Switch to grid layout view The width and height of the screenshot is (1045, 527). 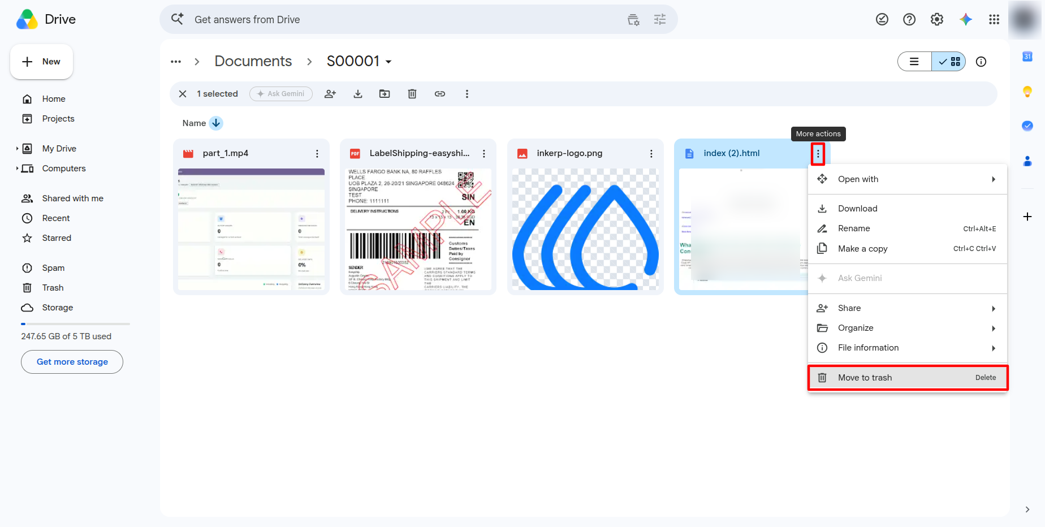(949, 62)
